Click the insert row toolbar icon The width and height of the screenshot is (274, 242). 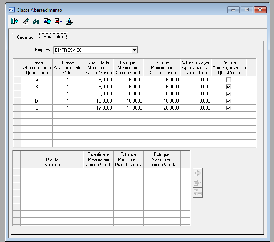click(x=47, y=22)
